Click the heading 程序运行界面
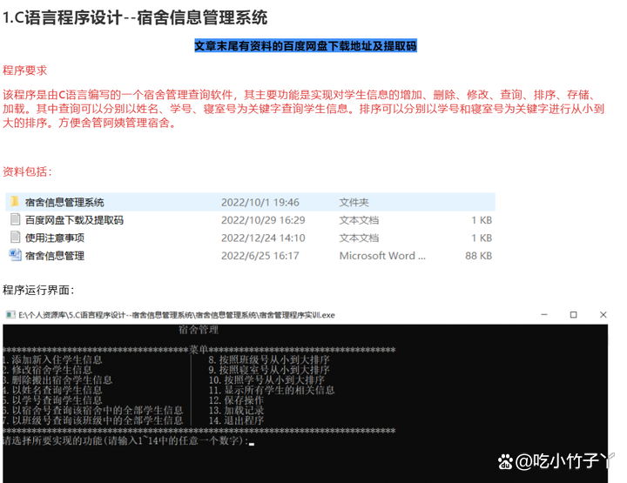Screen dimensions: 627x483 point(38,290)
